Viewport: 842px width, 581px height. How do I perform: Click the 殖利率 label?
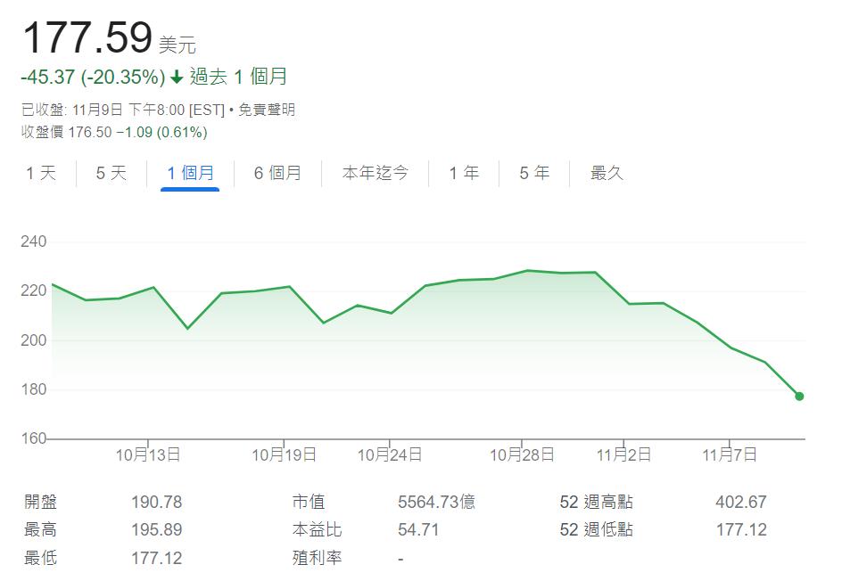(317, 558)
